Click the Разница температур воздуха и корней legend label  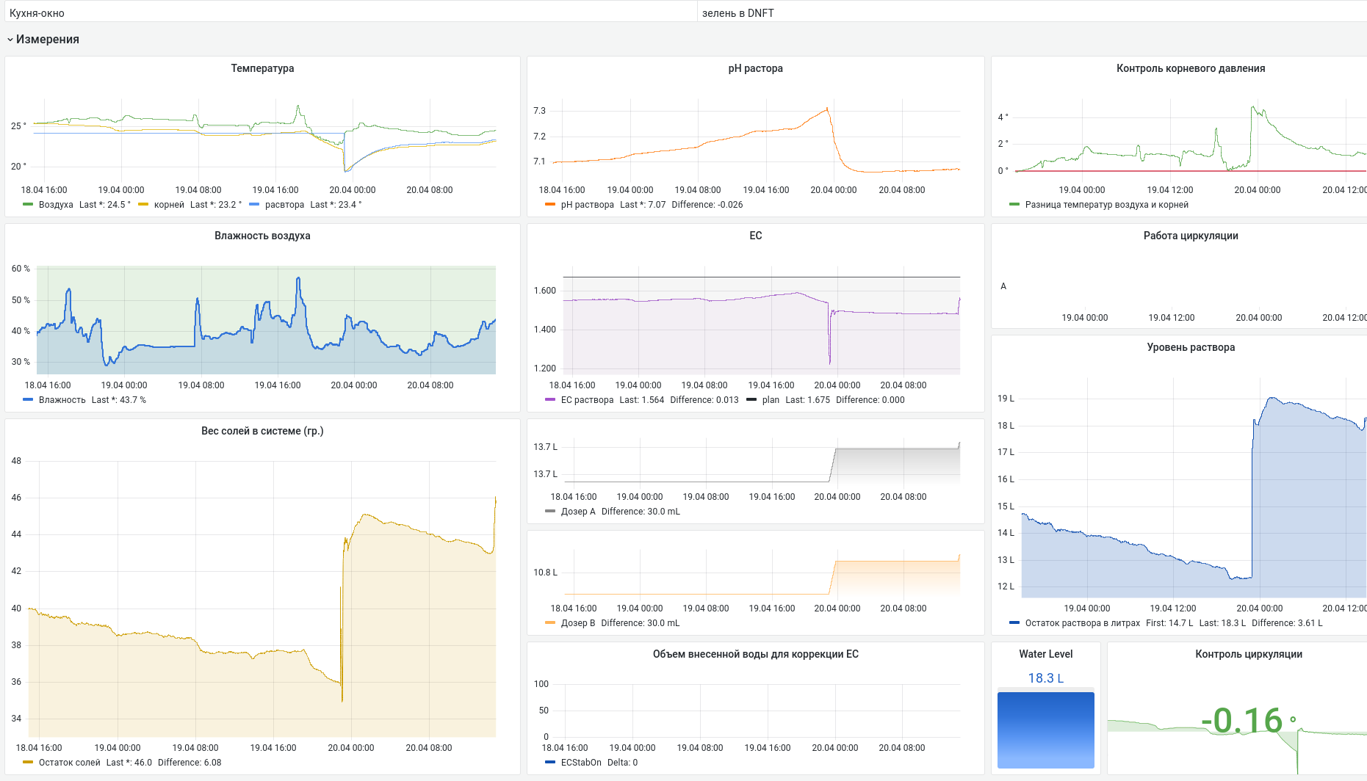(1106, 205)
